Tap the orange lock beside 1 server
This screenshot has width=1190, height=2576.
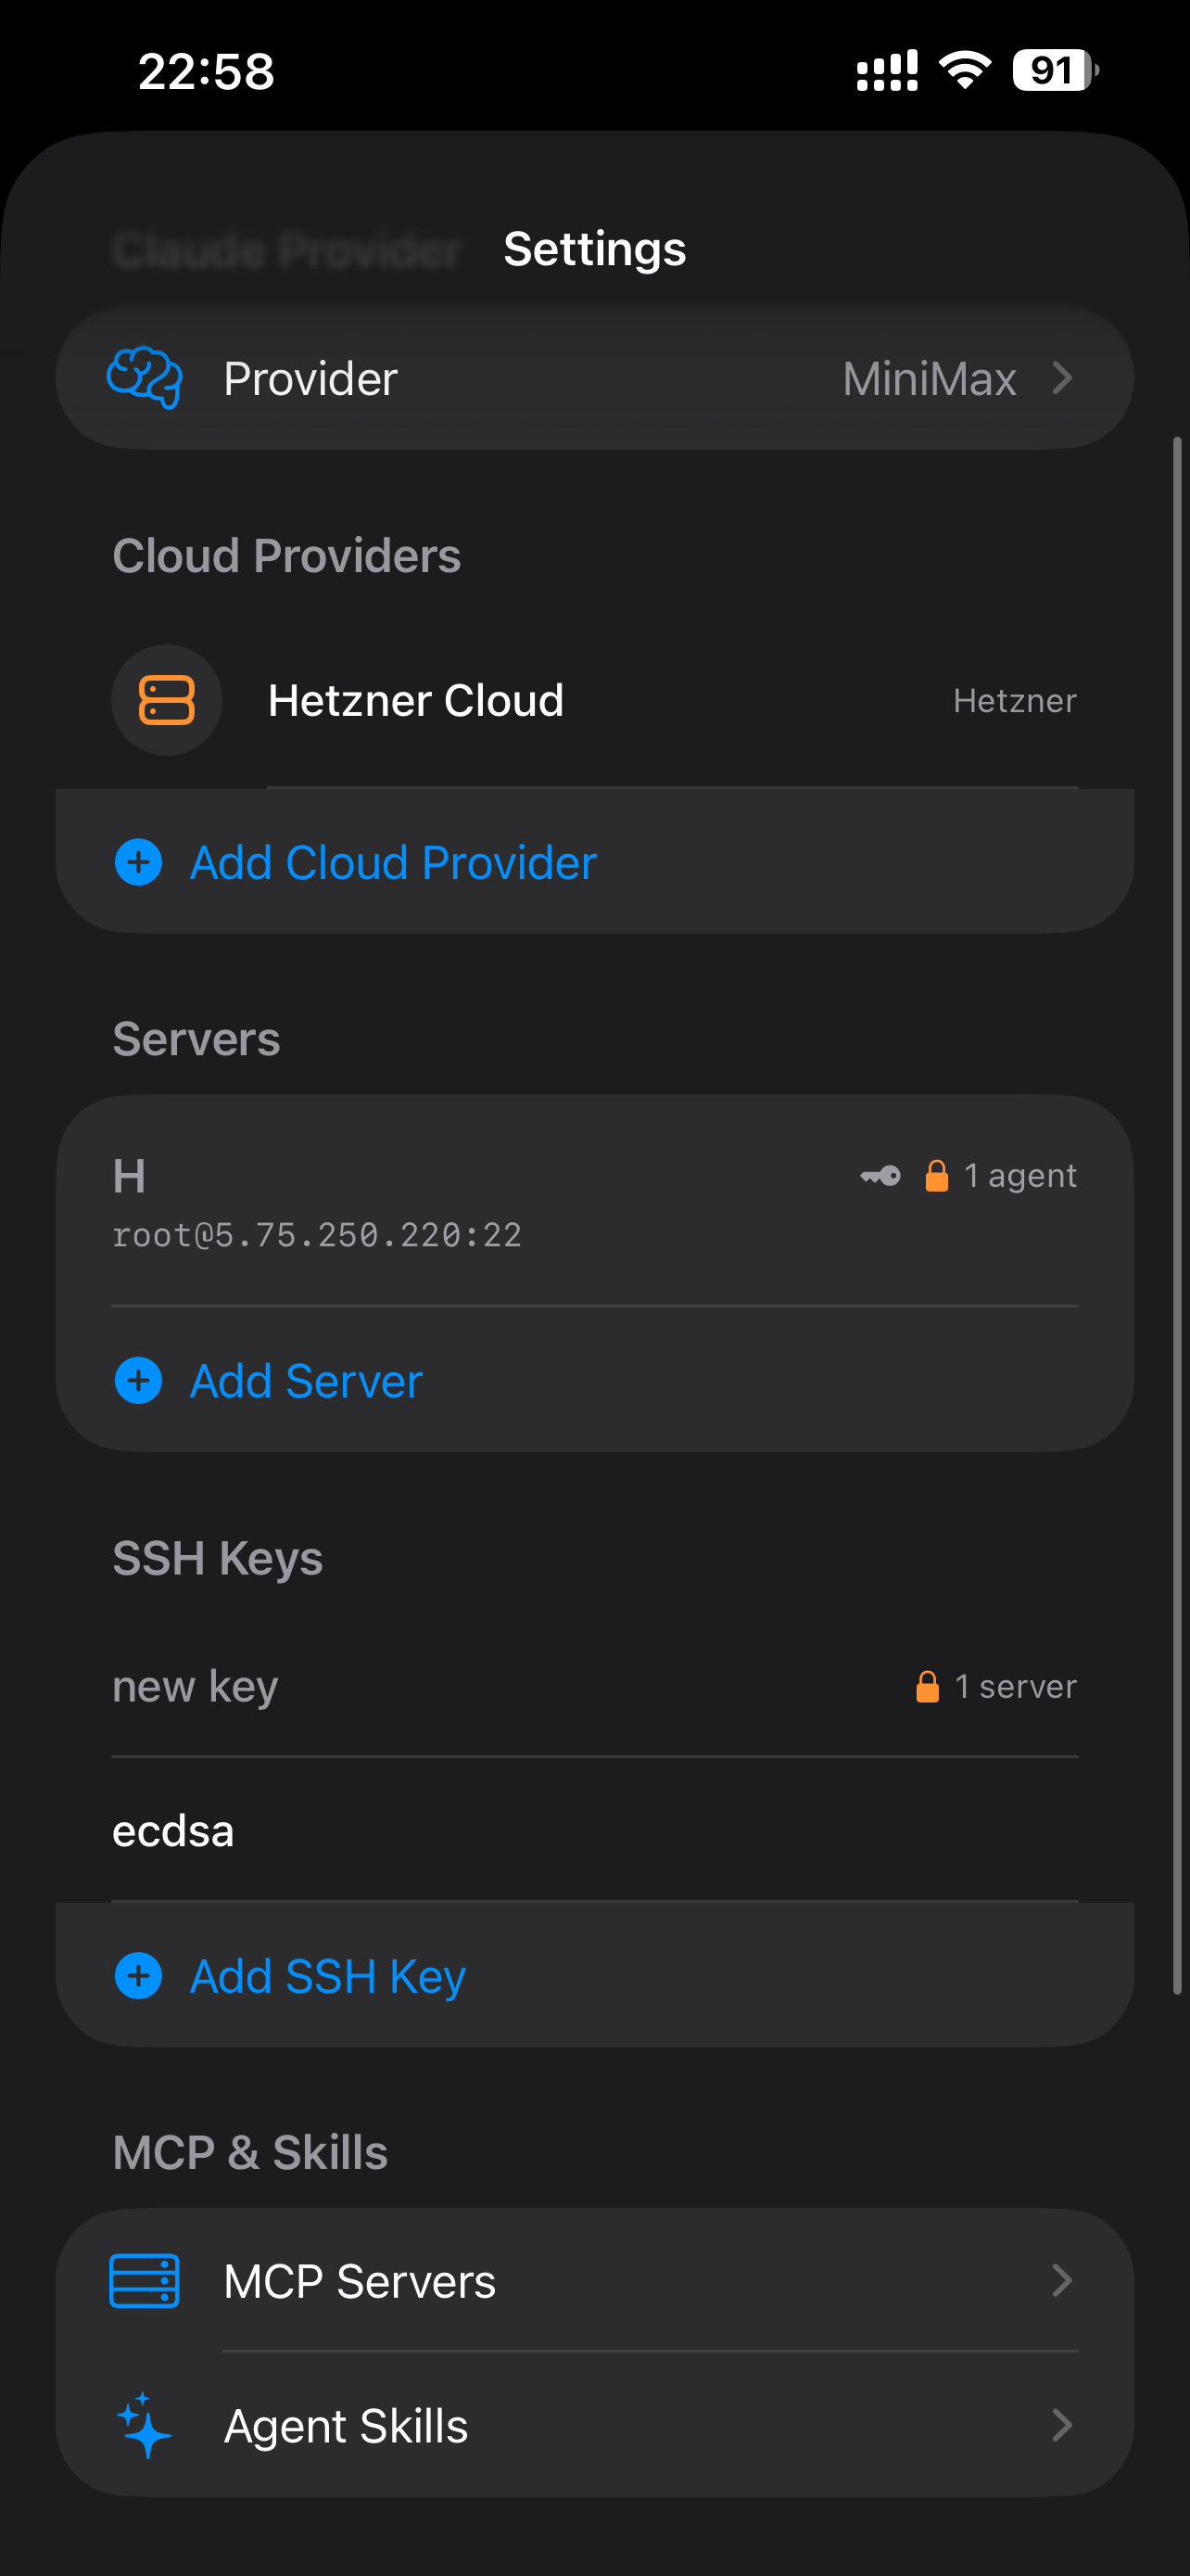(x=927, y=1687)
